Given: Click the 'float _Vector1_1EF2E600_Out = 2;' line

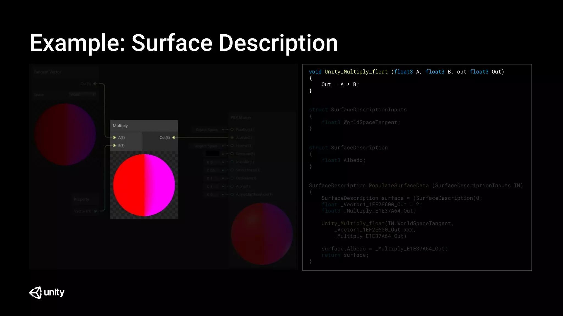Looking at the screenshot, I should (372, 204).
